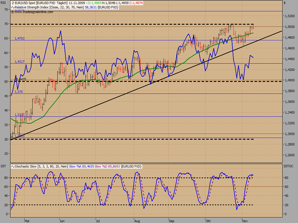Click 25 on the RSI axis
Viewport: 298px width, 223px height.
click(6, 154)
